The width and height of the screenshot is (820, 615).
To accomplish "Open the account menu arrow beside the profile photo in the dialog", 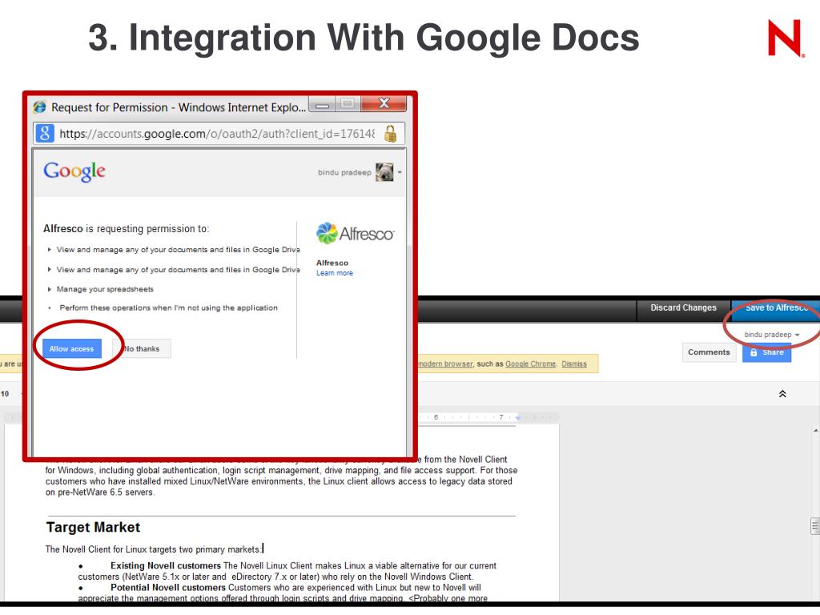I will point(400,172).
